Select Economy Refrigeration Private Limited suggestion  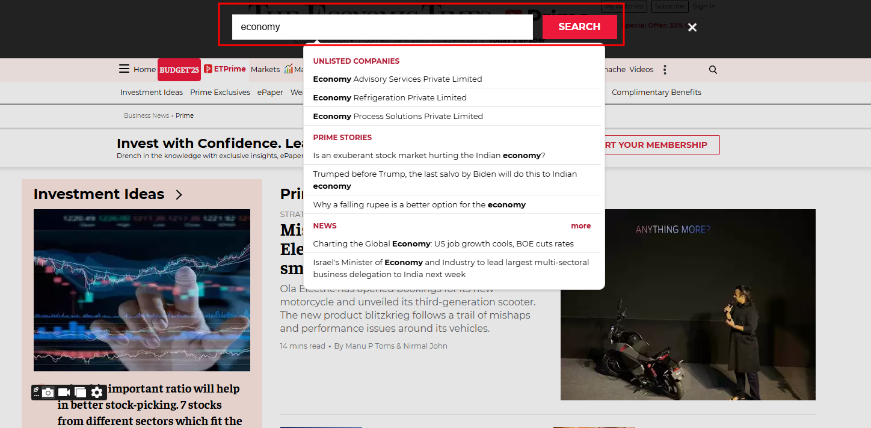(389, 98)
